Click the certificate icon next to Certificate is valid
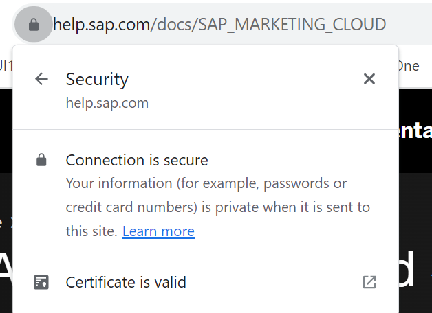Screen dimensions: 432x313 point(41,282)
